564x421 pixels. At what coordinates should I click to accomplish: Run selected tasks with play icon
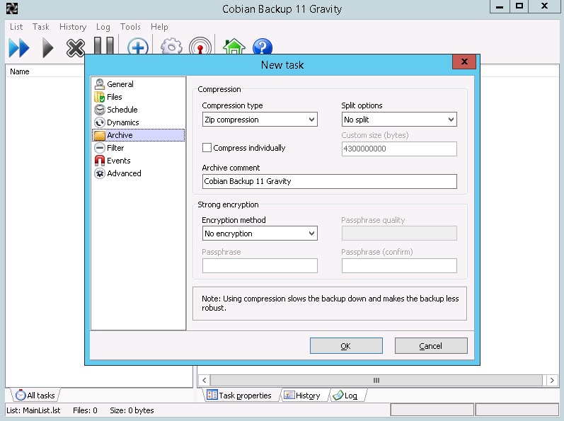[x=47, y=48]
